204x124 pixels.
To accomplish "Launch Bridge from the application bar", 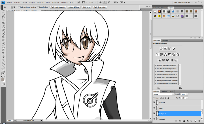I will (78, 2).
